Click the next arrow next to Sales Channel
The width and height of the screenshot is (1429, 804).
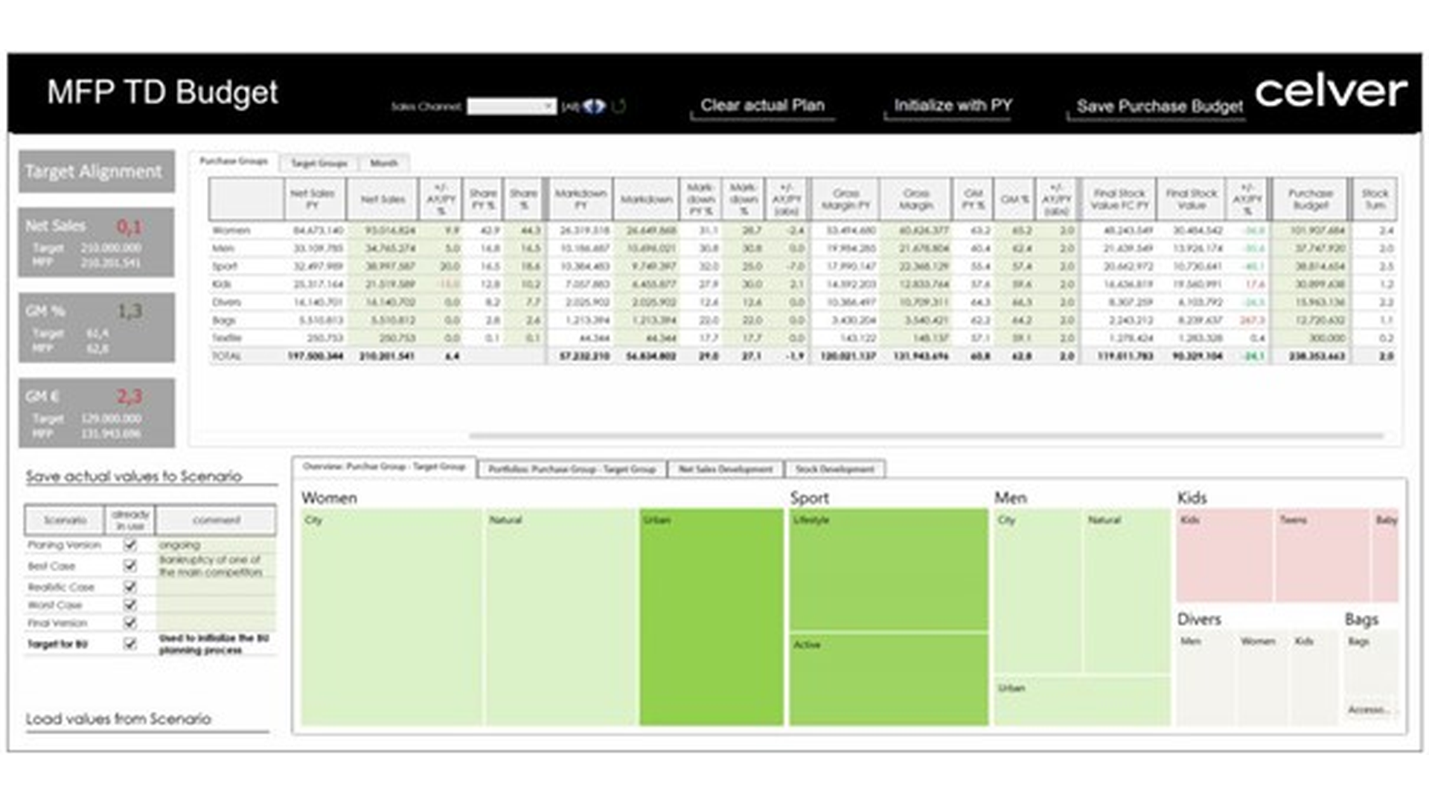(600, 106)
